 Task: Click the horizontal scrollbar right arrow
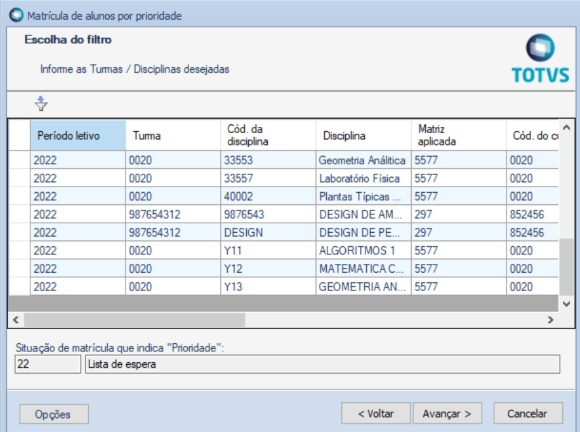click(550, 320)
